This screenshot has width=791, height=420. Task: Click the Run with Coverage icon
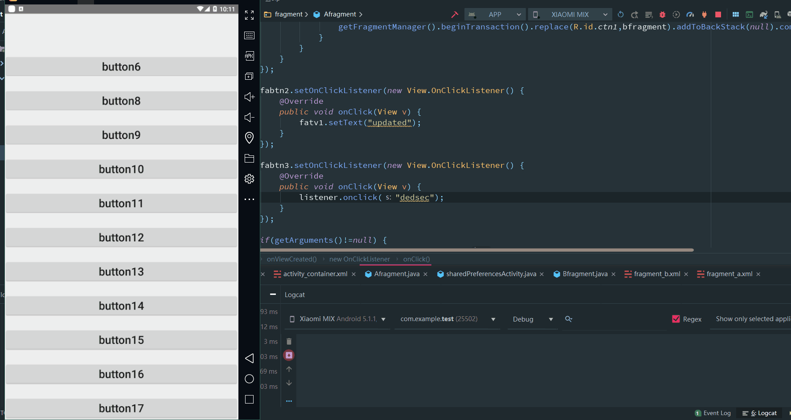point(676,15)
